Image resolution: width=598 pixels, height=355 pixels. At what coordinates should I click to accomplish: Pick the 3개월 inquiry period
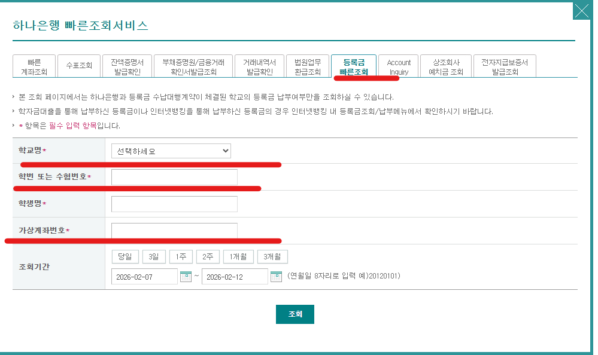272,256
